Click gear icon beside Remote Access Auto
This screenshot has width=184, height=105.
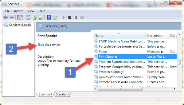click(x=96, y=82)
